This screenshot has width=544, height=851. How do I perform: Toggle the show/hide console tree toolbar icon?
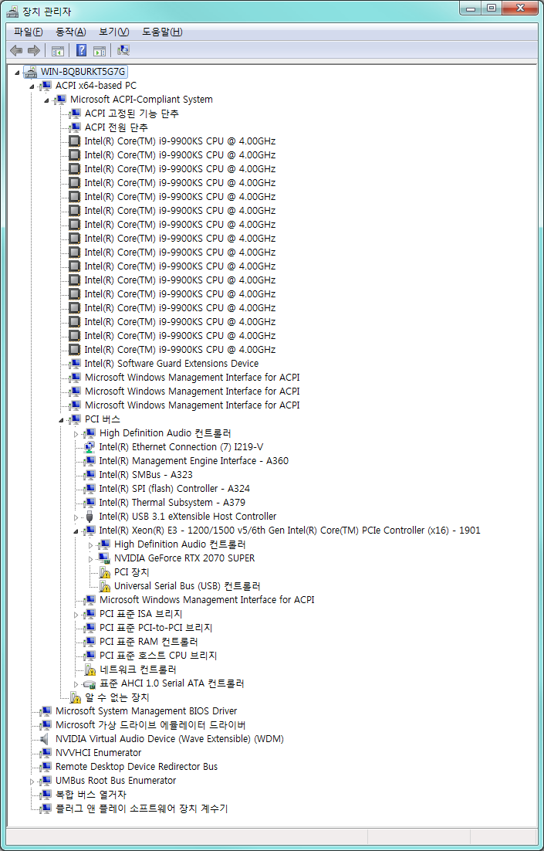pyautogui.click(x=58, y=51)
